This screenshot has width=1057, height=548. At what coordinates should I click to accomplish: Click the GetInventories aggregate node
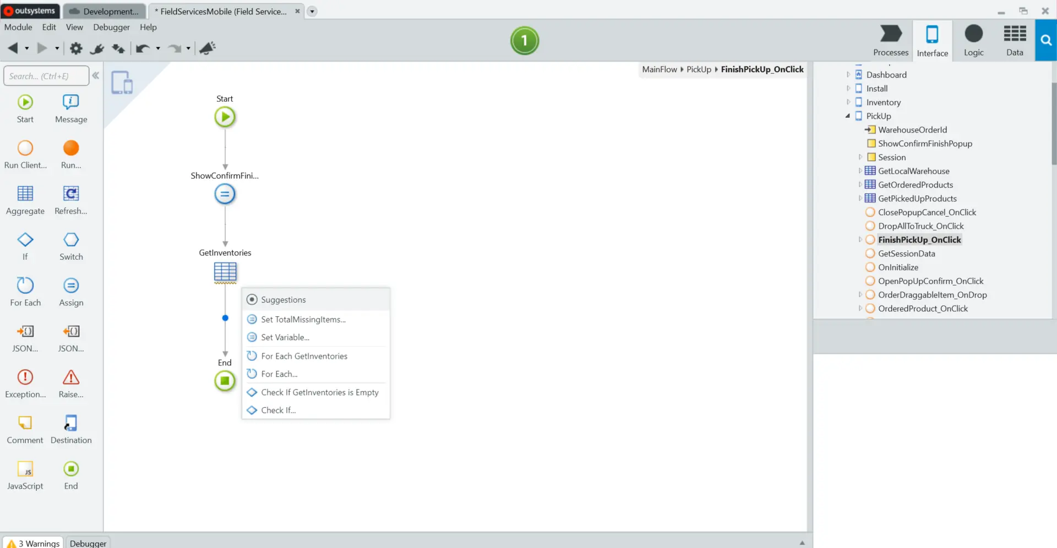point(225,272)
